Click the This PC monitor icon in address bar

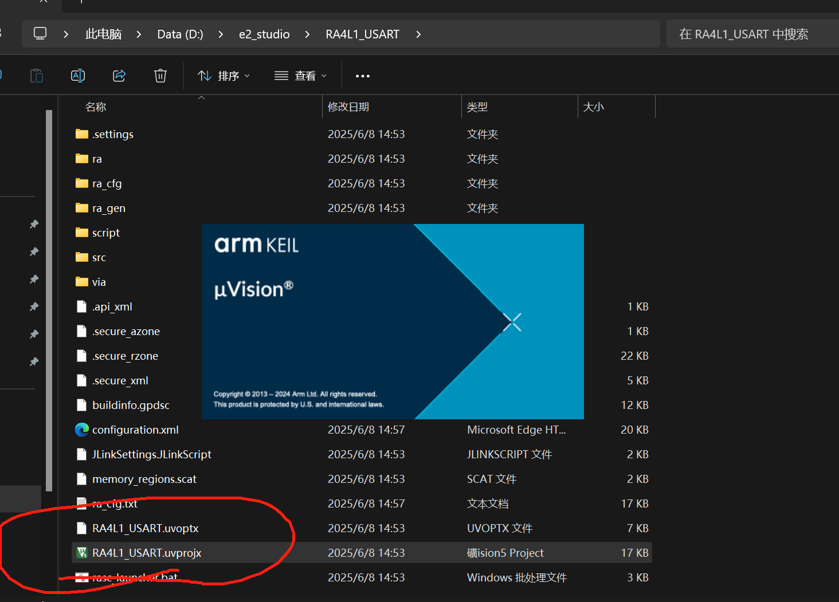(40, 34)
